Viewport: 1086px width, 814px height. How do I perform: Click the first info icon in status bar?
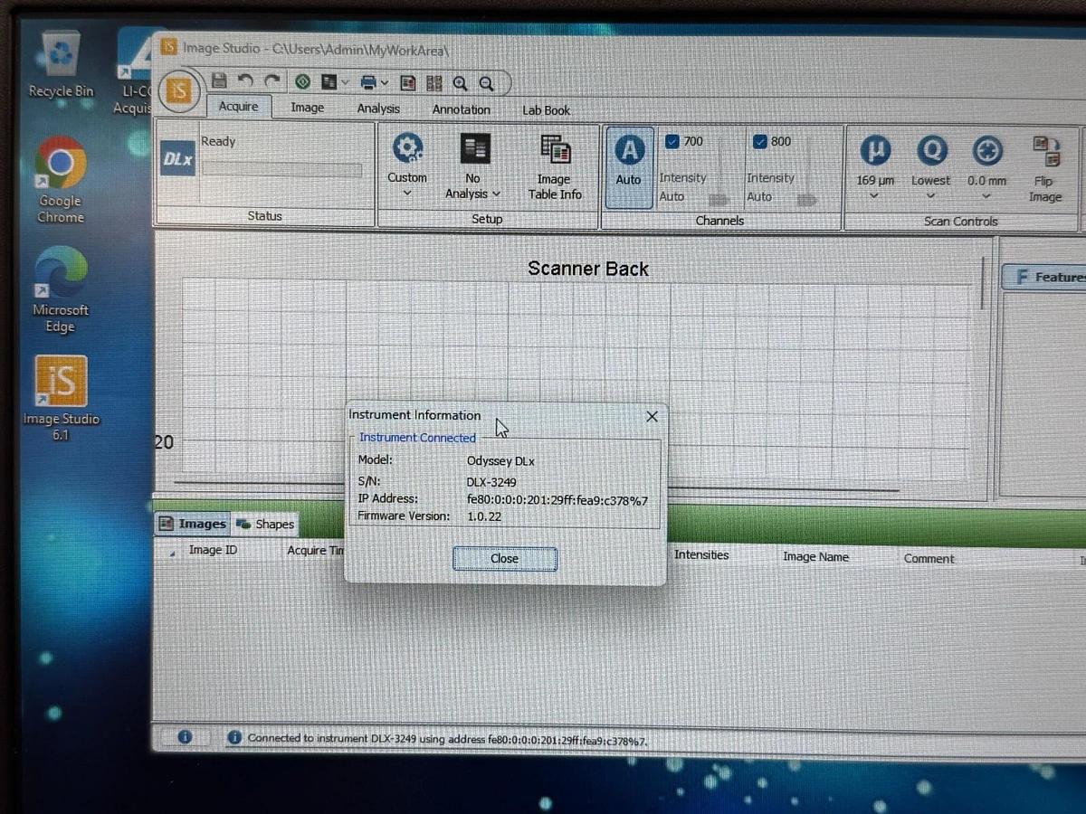(x=185, y=737)
